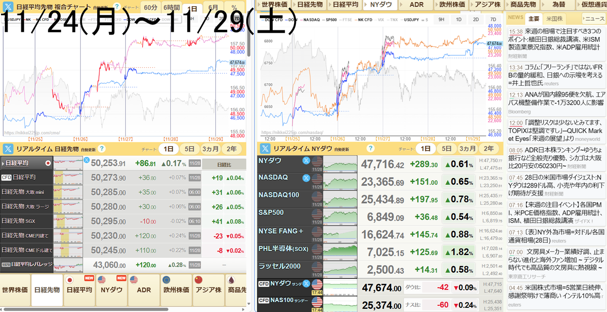Click the US flag icon on ラッセル2000 row
The width and height of the screenshot is (607, 312).
317,269
